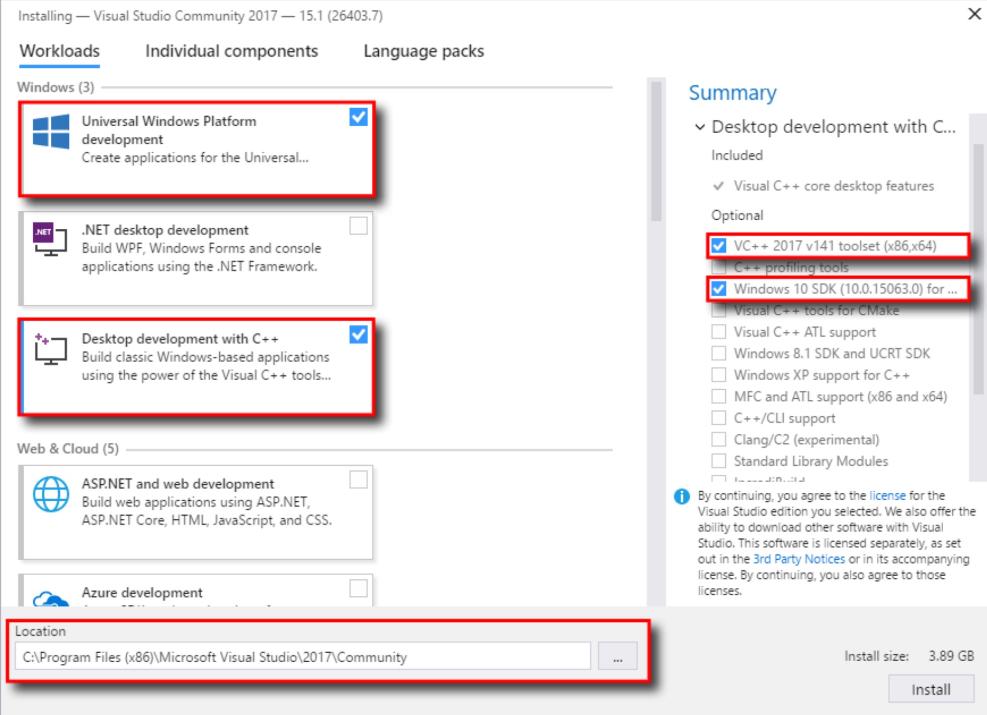Click the Optional label in Summary
This screenshot has height=715, width=987.
(737, 215)
